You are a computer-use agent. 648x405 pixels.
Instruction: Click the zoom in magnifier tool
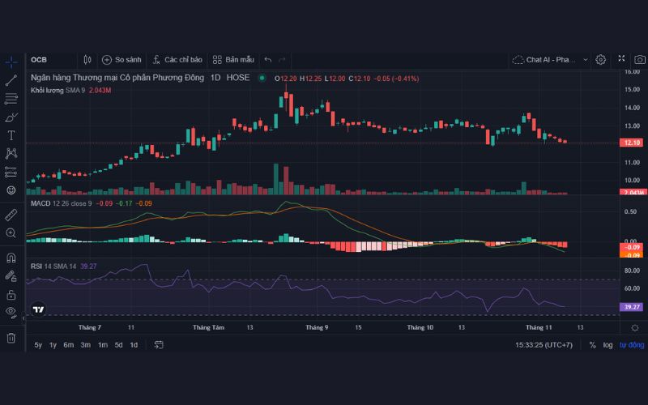pos(11,233)
